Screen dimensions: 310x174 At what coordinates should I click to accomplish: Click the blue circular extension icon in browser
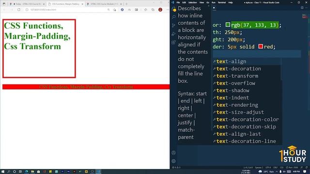(x=122, y=10)
